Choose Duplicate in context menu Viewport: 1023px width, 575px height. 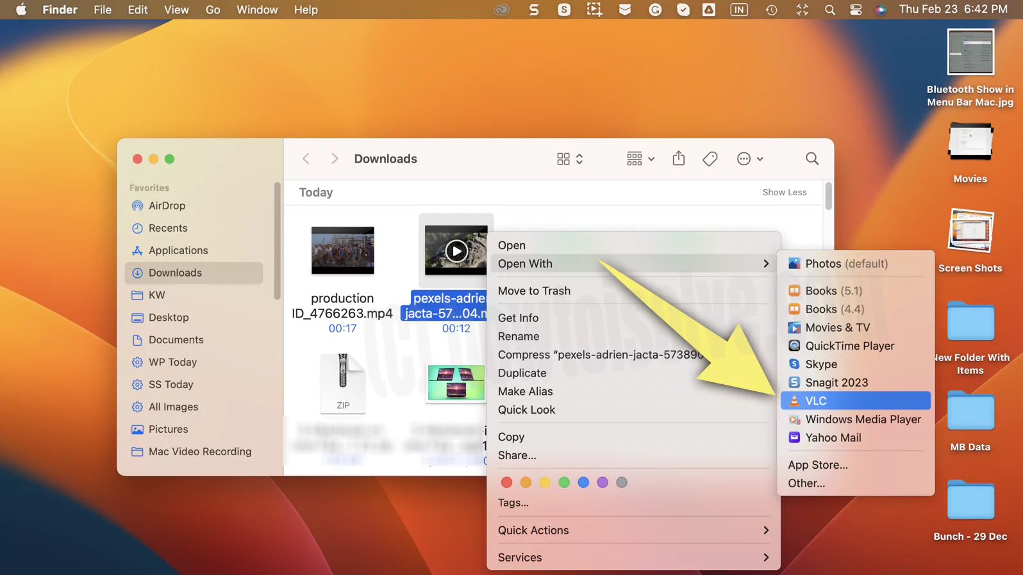point(633,373)
